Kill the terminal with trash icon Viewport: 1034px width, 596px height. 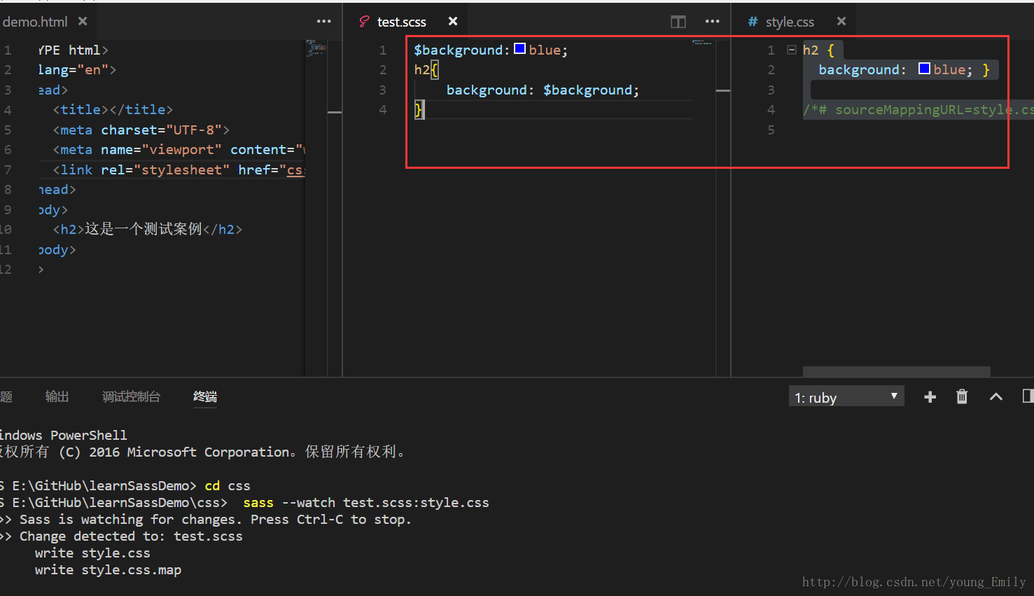tap(962, 397)
